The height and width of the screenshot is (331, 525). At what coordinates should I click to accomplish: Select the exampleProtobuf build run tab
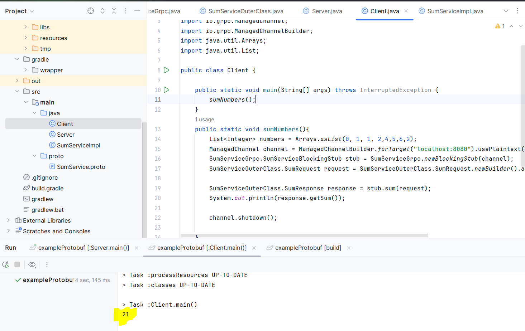click(x=304, y=248)
